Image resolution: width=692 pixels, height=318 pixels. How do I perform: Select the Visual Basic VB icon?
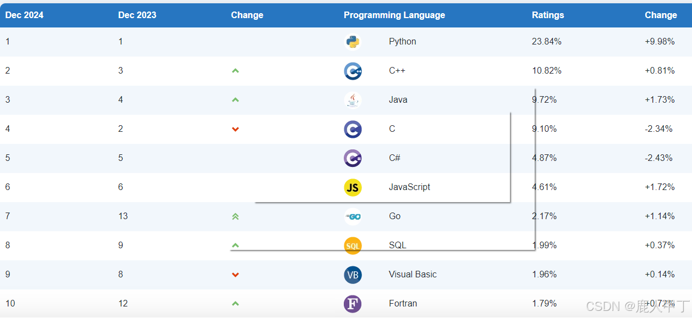coord(353,274)
